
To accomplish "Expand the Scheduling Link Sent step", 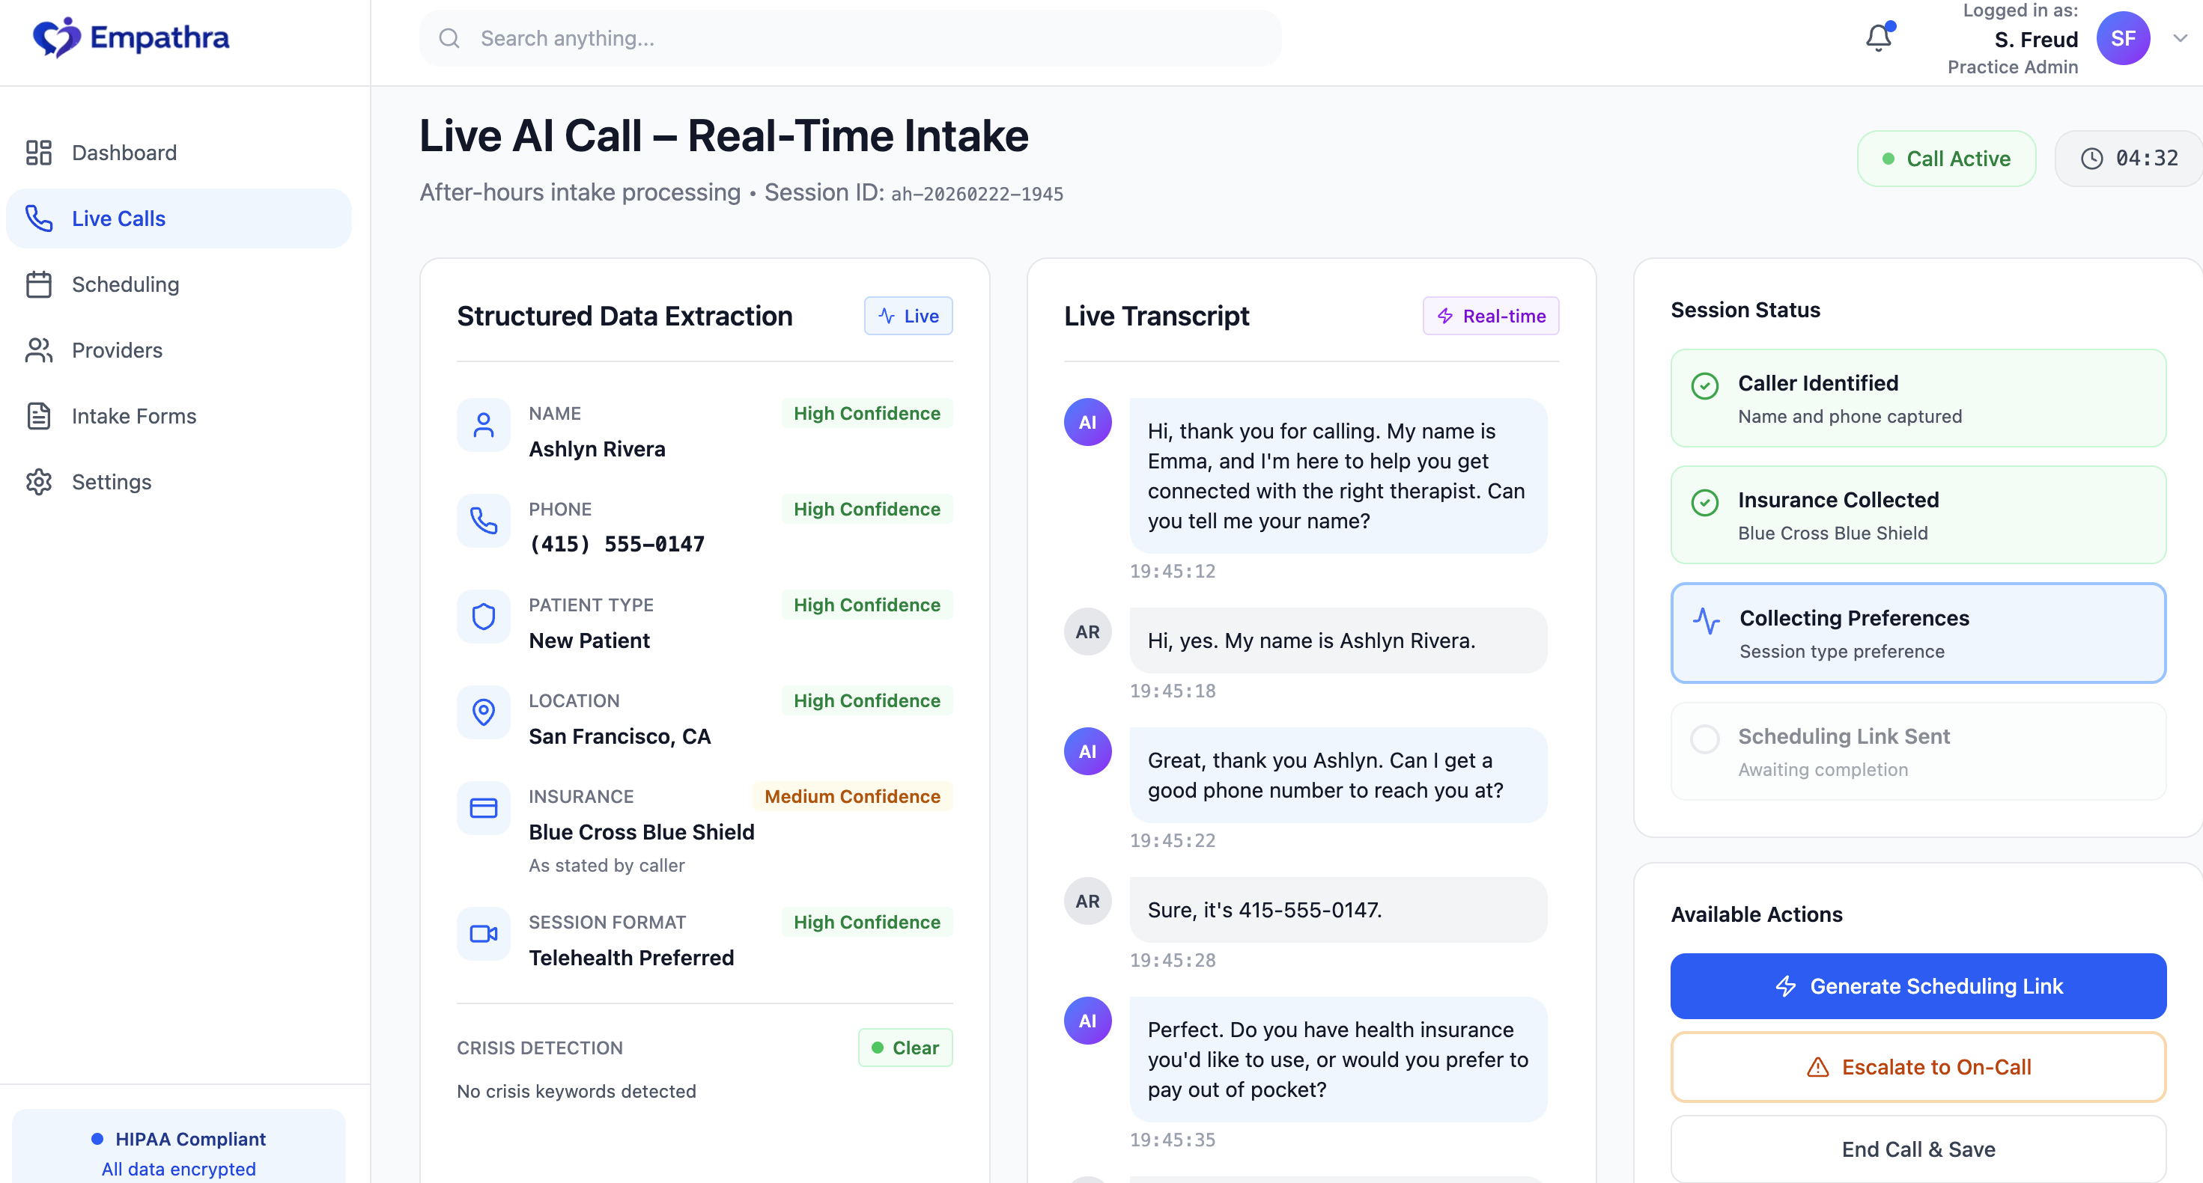I will [x=1918, y=751].
